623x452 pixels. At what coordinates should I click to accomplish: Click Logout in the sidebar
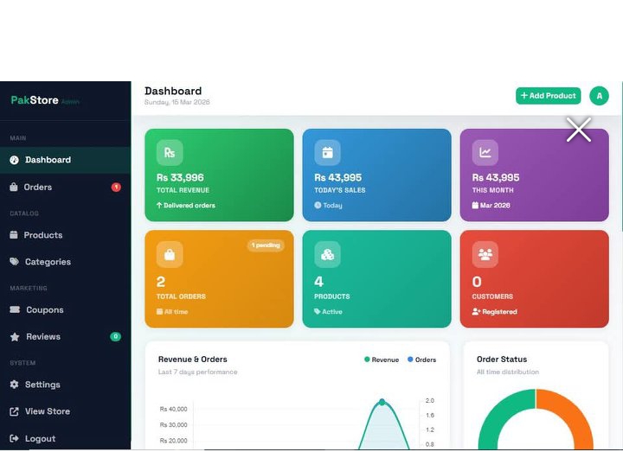tap(65, 438)
